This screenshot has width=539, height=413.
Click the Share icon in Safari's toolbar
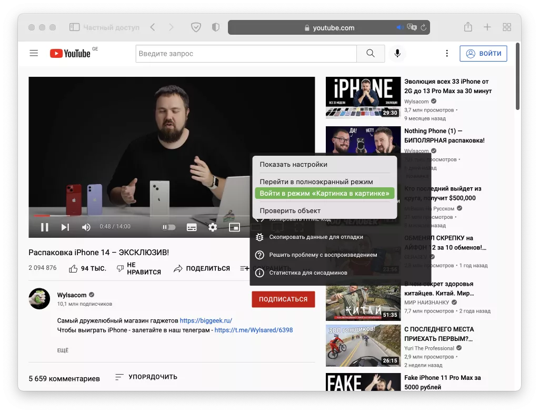468,27
